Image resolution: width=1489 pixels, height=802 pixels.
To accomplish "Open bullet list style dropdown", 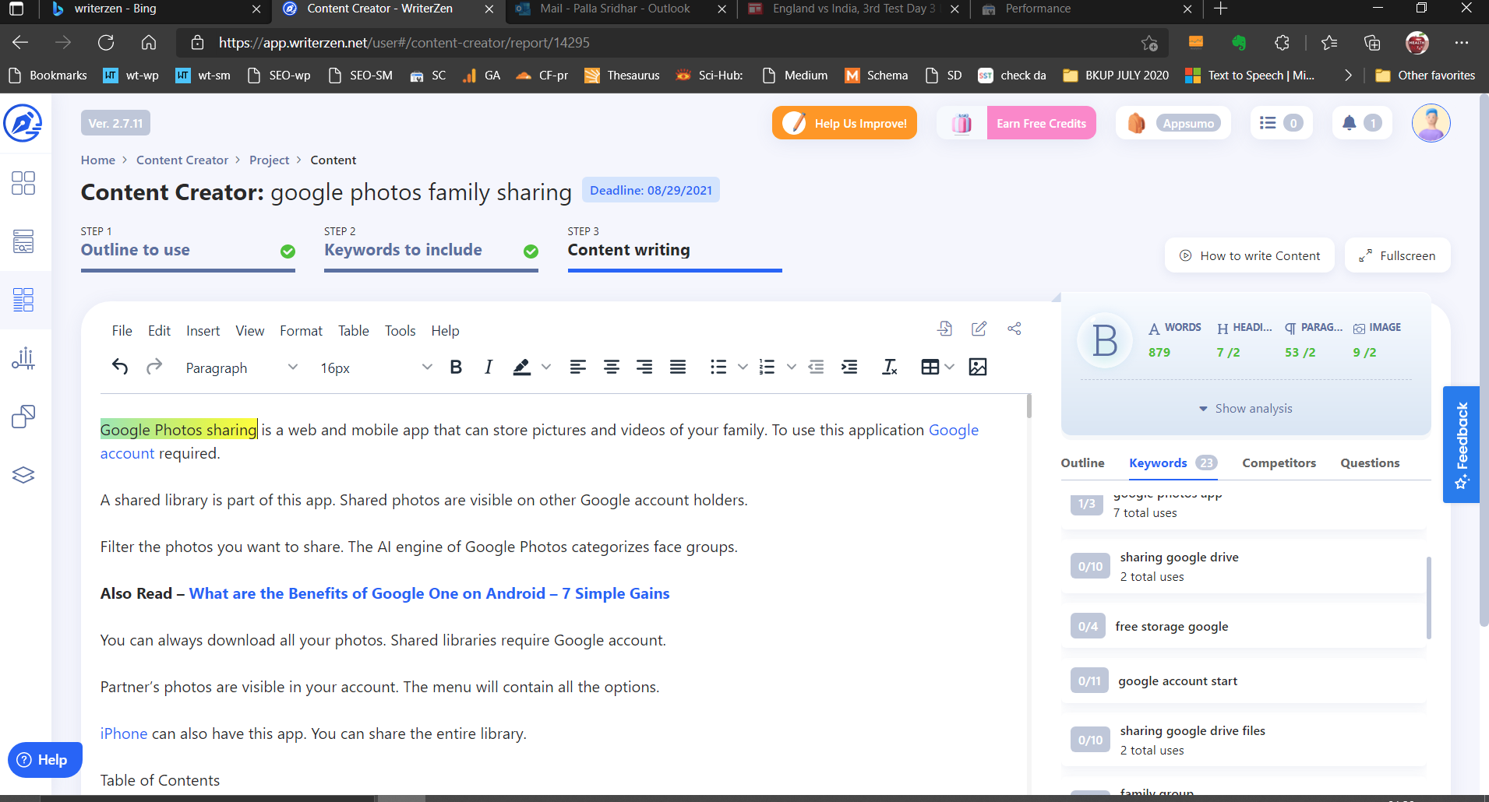I will click(743, 367).
